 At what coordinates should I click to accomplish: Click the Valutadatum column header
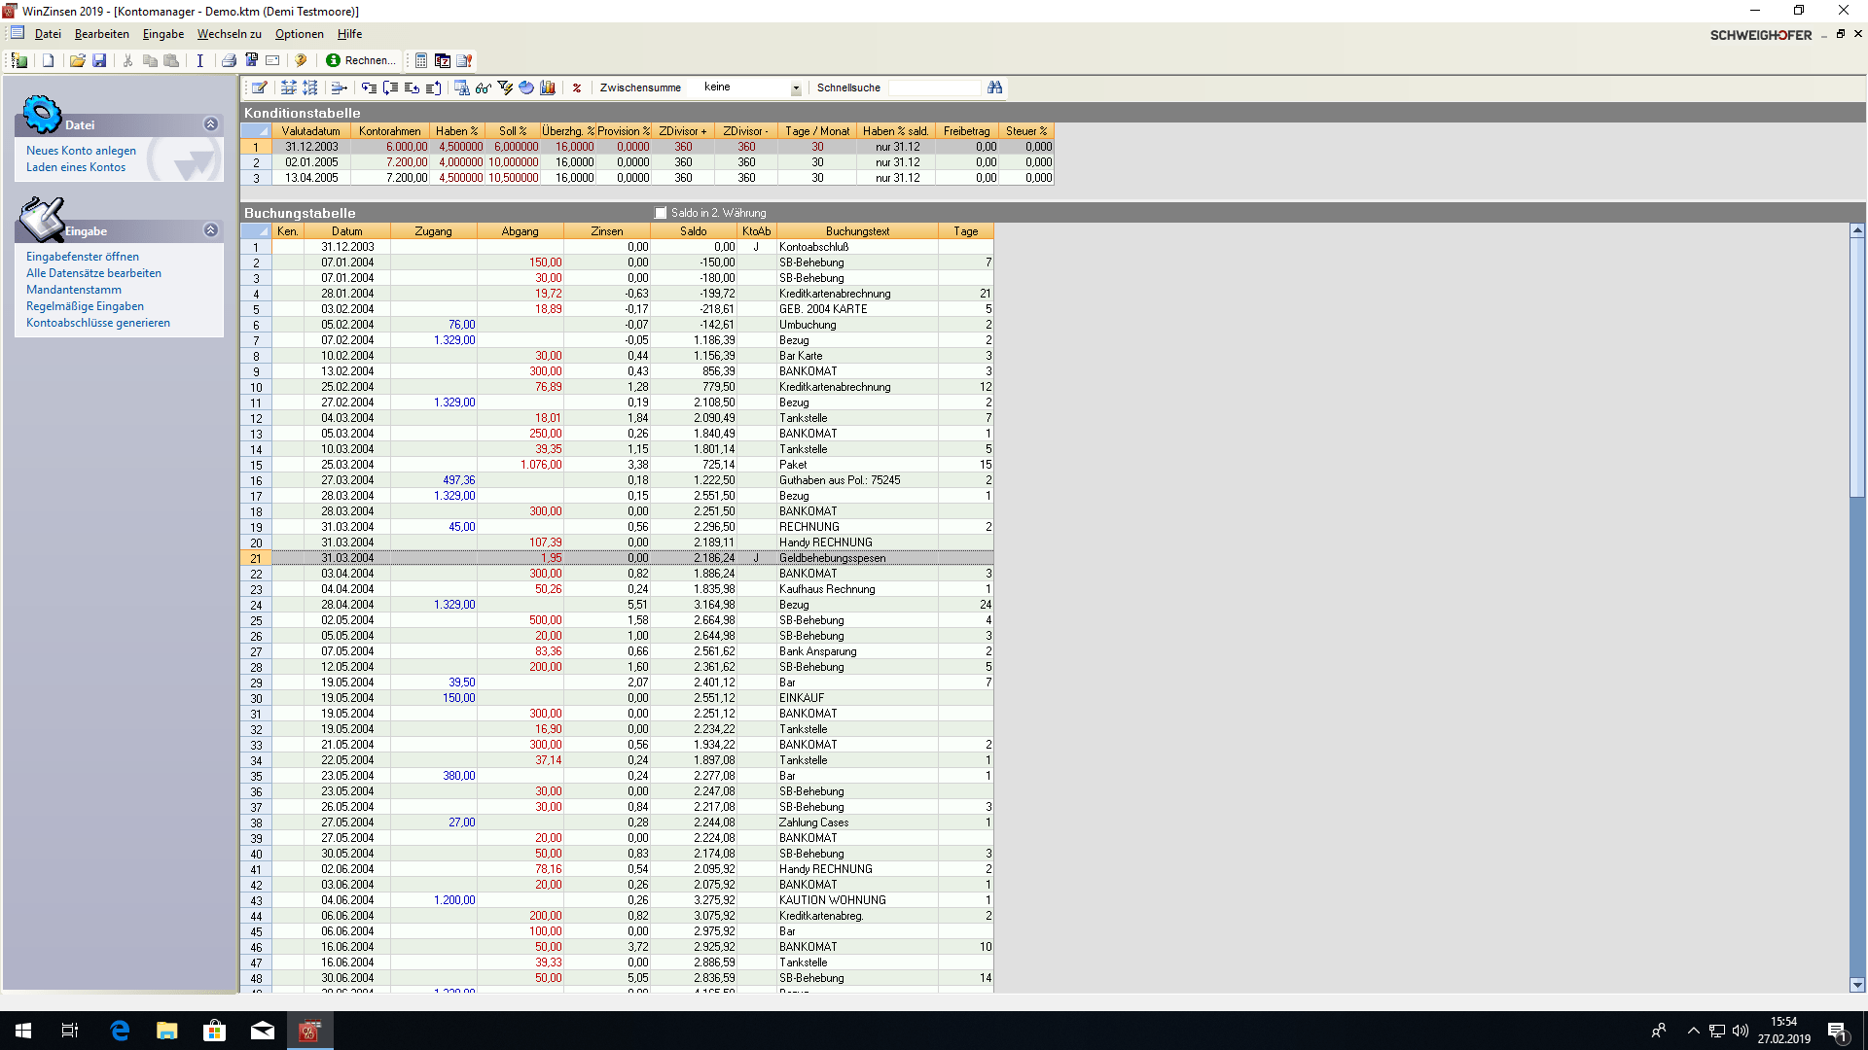click(x=311, y=131)
